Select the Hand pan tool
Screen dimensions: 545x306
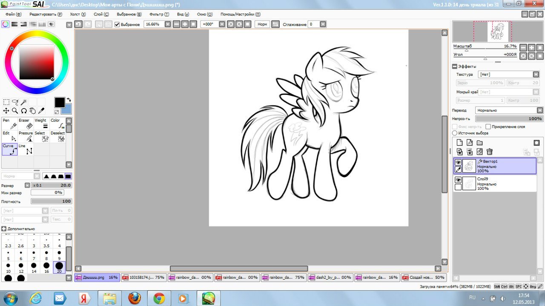tap(32, 111)
